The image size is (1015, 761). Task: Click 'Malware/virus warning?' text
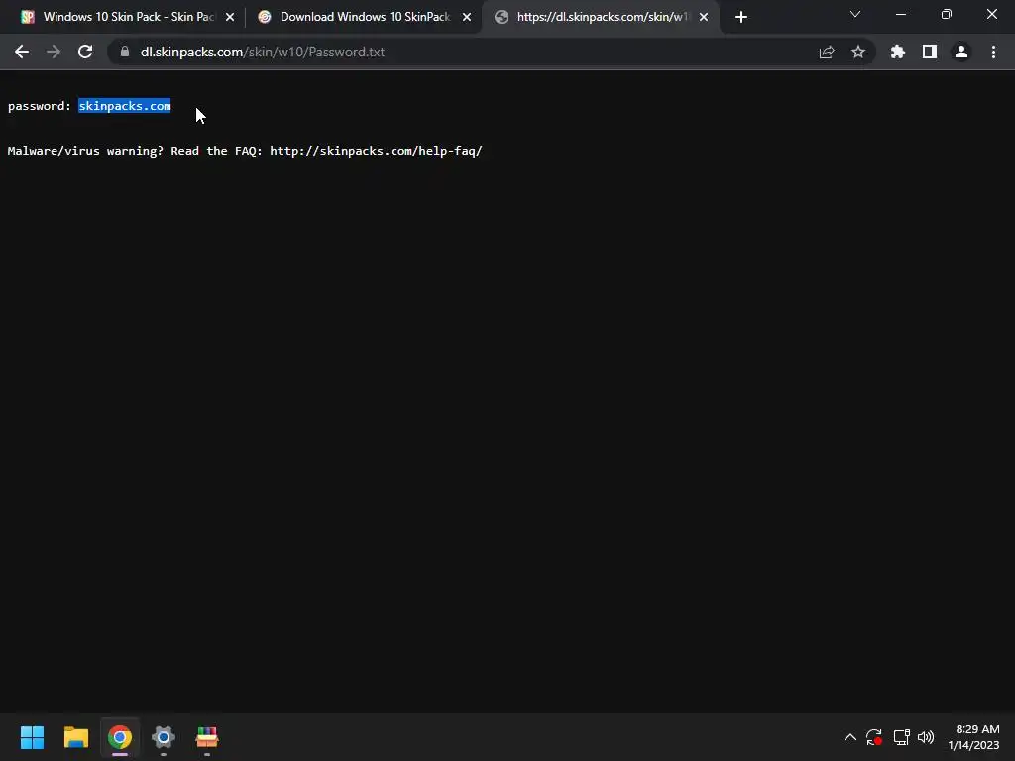tap(85, 151)
